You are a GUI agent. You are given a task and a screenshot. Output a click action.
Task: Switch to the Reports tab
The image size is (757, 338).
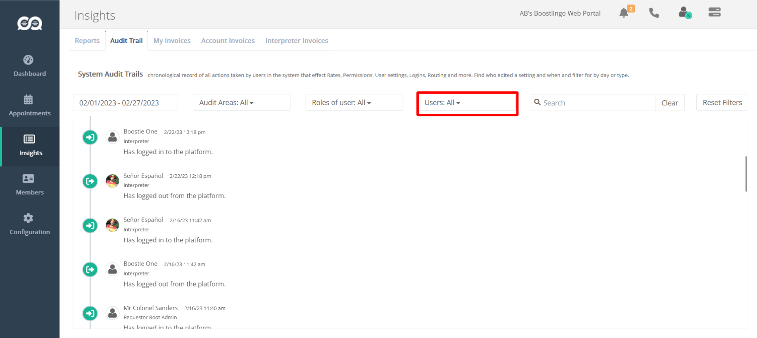(87, 41)
